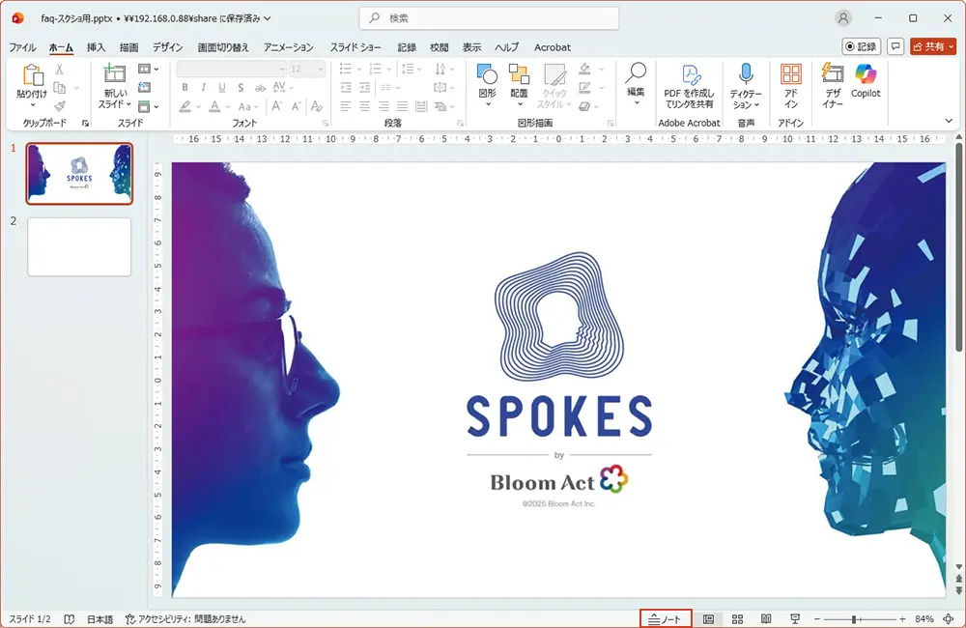Switch to reading view in status bar

[x=766, y=619]
